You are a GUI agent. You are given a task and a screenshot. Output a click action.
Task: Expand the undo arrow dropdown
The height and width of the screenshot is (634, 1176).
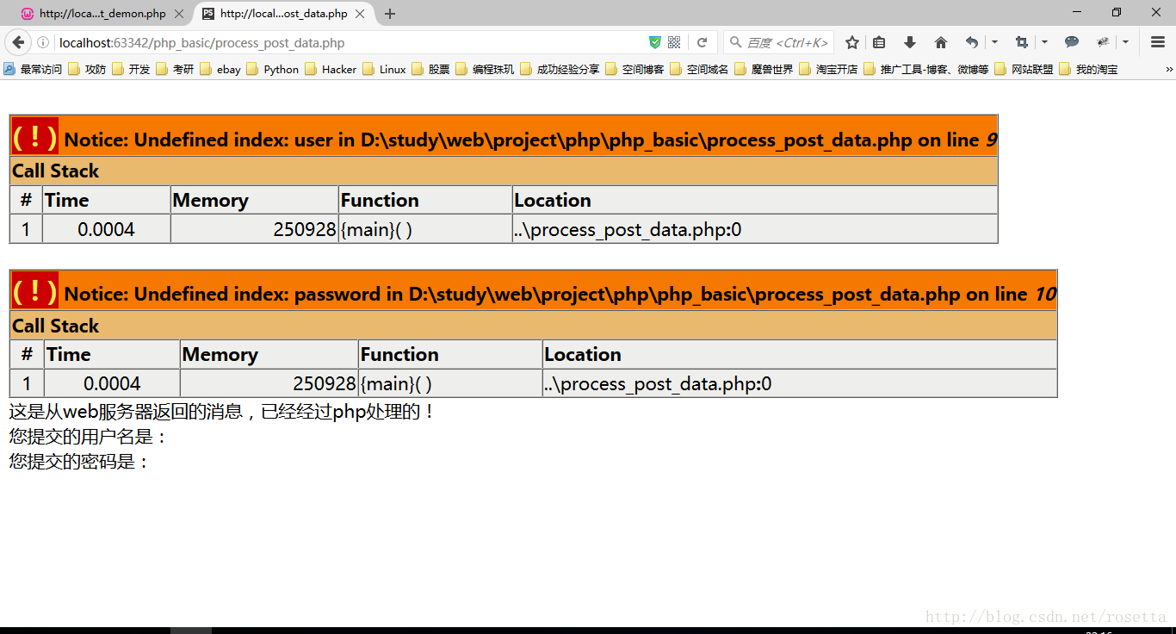click(x=994, y=42)
